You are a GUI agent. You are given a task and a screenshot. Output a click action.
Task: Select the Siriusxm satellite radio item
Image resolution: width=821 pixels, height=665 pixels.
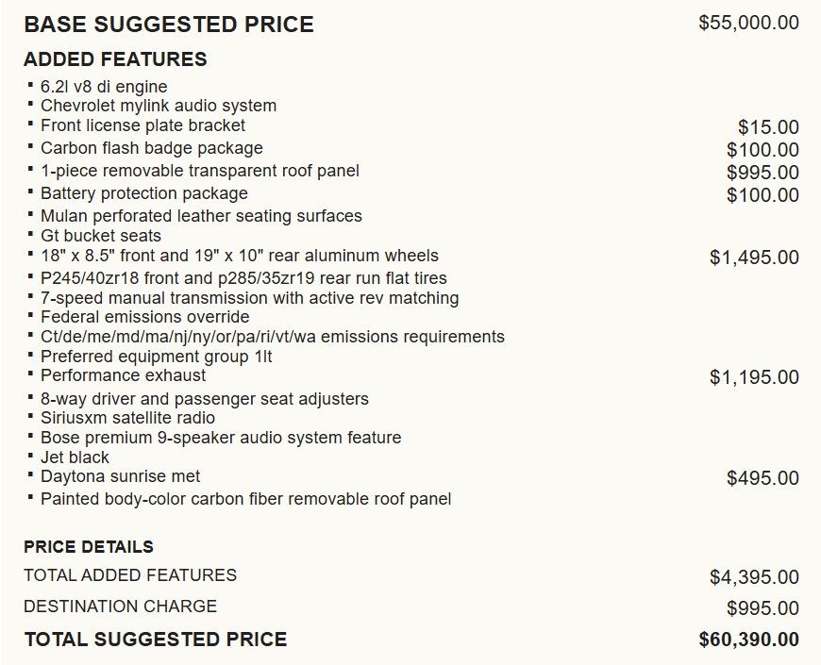(x=127, y=418)
